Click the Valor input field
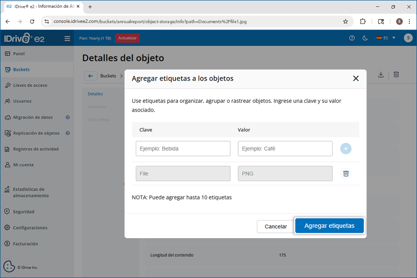The height and width of the screenshot is (278, 417). pos(285,149)
